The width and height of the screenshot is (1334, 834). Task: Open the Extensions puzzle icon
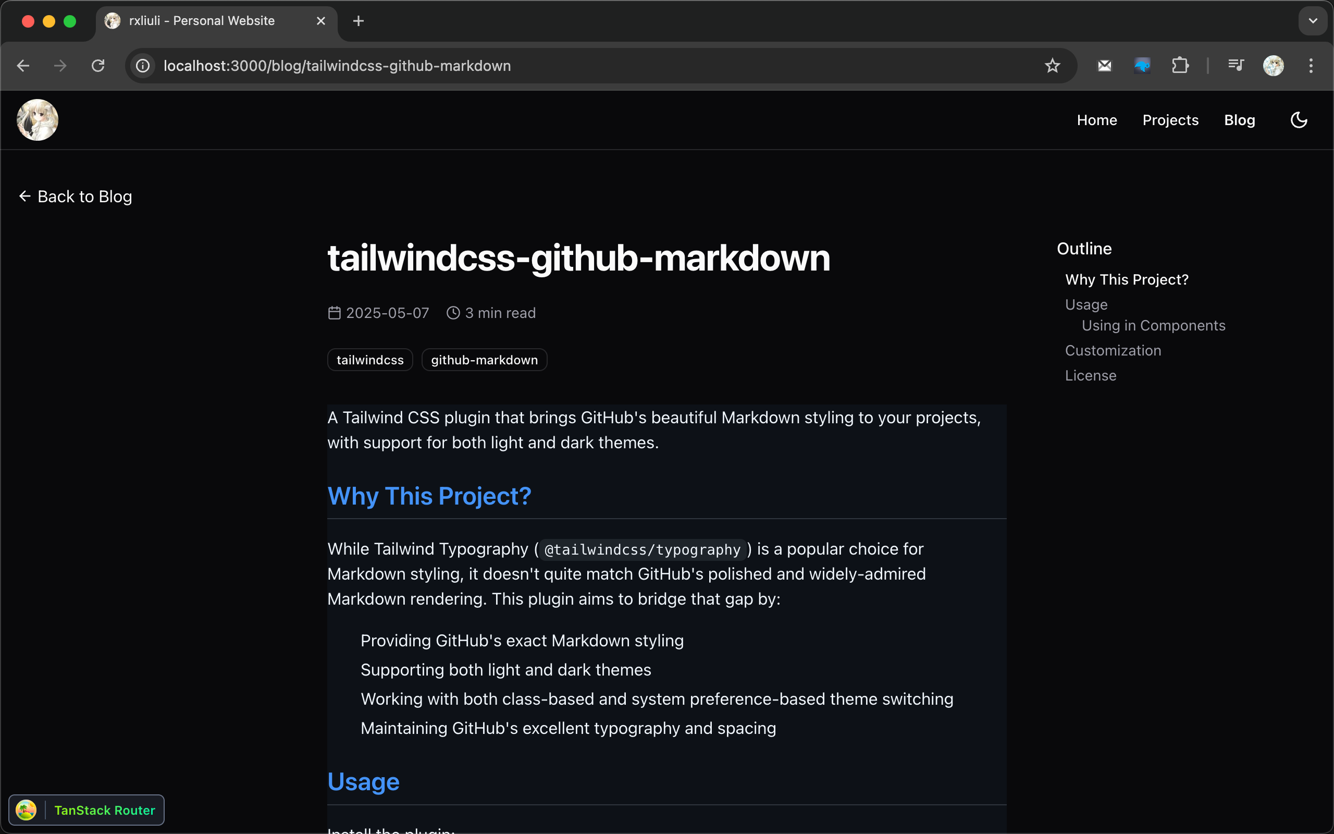[x=1180, y=66]
